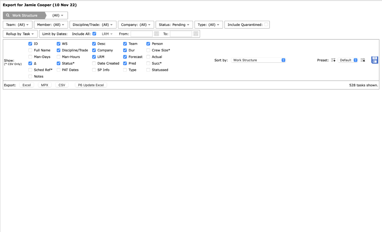
Task: Click the From date input field
Action: pos(142,34)
